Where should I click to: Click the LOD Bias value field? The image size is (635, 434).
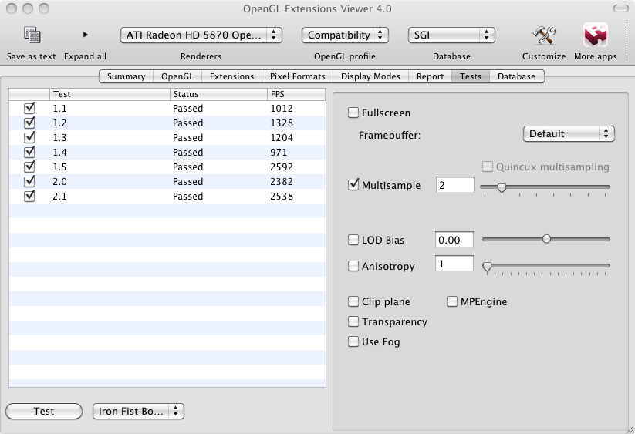click(454, 240)
